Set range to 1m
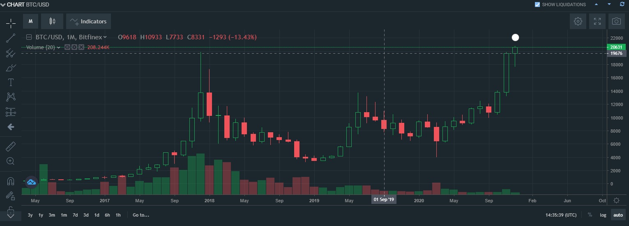Image resolution: width=629 pixels, height=226 pixels. (x=64, y=215)
